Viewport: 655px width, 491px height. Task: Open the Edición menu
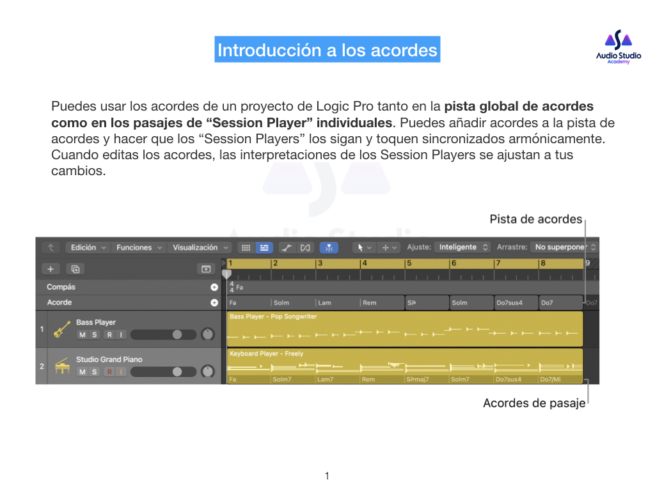[x=88, y=247]
